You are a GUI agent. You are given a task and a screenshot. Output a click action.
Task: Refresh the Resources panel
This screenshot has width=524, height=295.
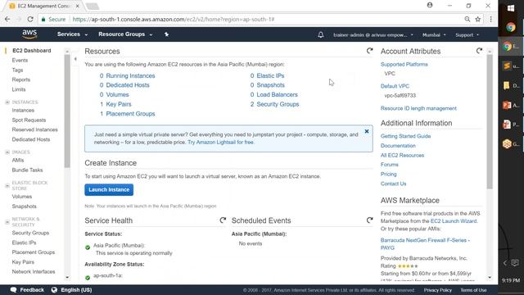369,51
